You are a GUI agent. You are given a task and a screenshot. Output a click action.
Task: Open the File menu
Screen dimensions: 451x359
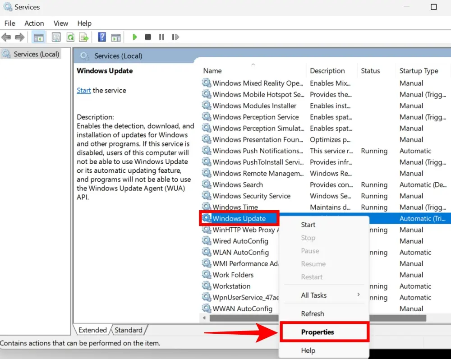(10, 23)
